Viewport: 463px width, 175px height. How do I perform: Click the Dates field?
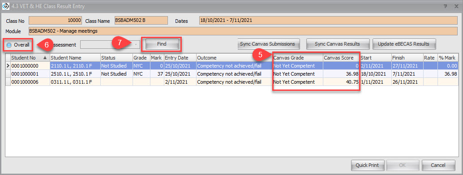(328, 21)
